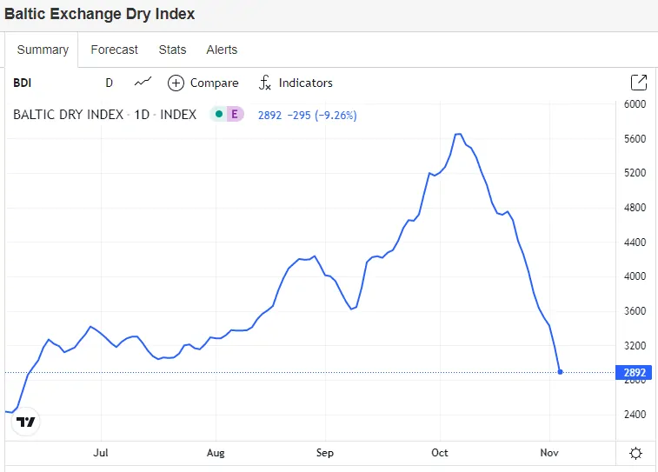
Task: Click the Compare button label
Action: pyautogui.click(x=215, y=83)
